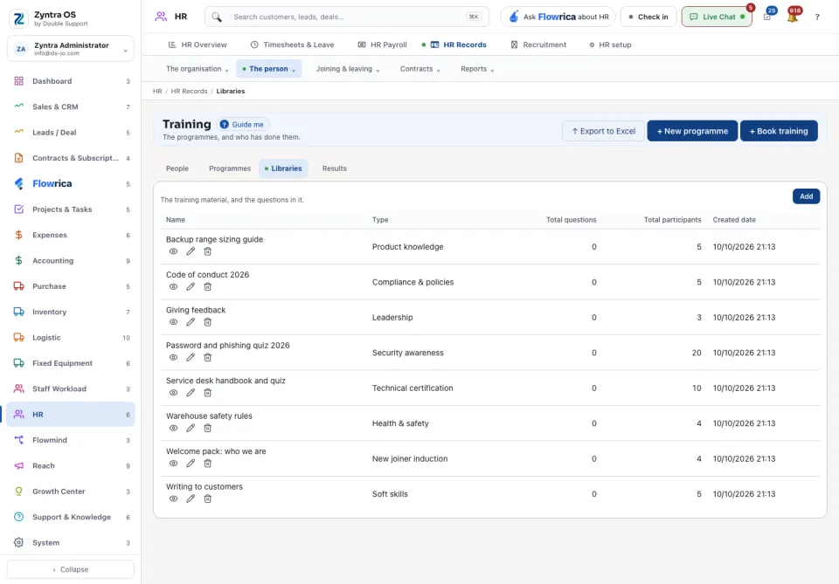Delete Password and phishing quiz 2026
839x584 pixels.
coord(208,357)
